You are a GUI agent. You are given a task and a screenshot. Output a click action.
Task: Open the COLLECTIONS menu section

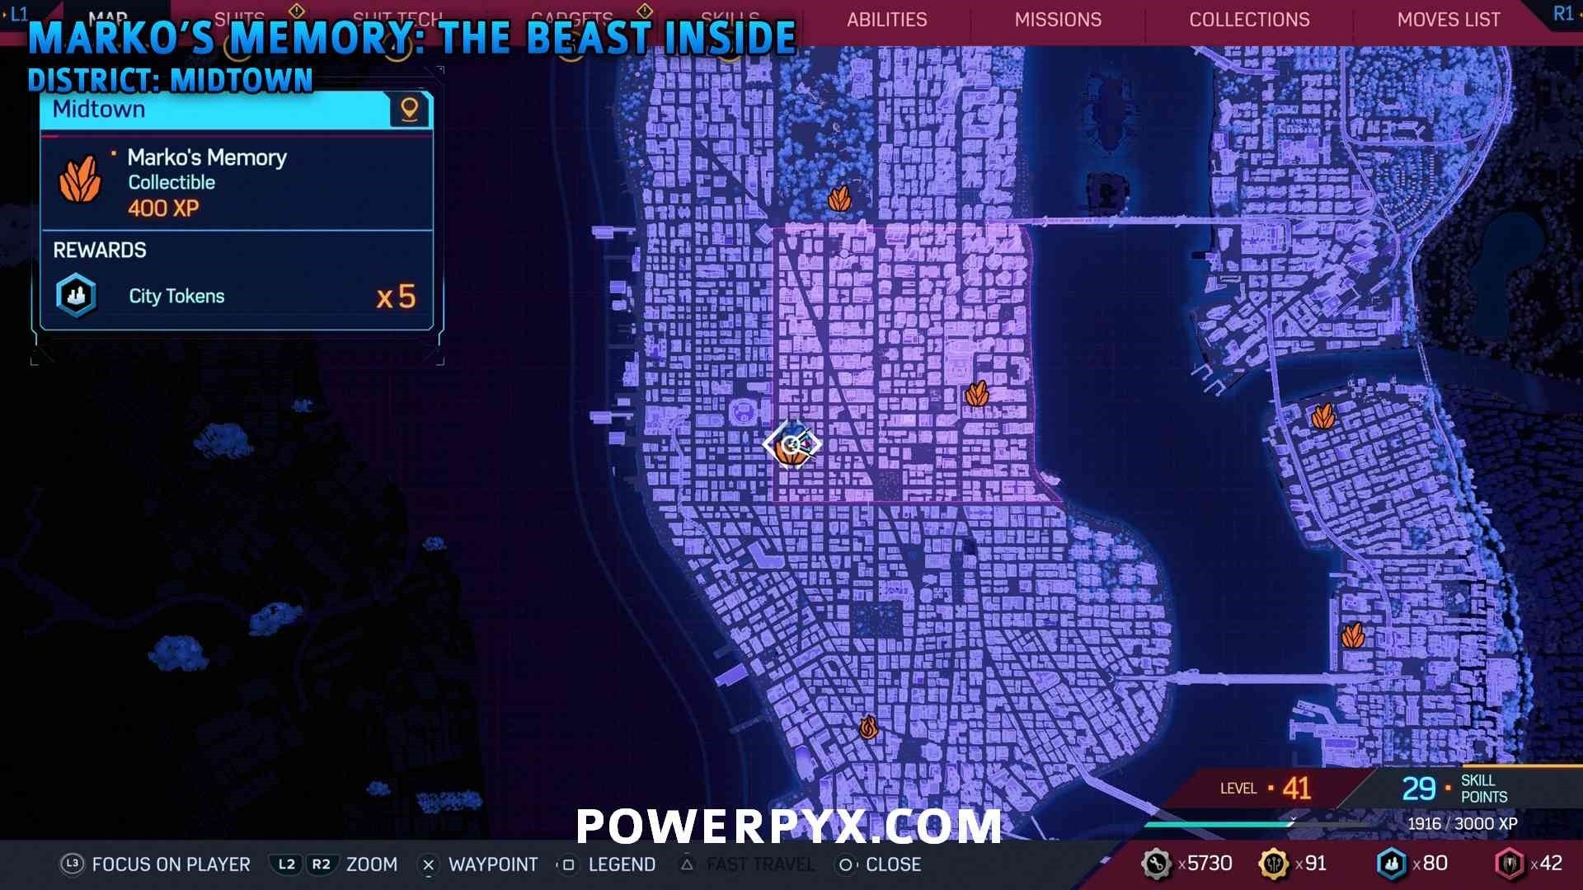point(1248,20)
